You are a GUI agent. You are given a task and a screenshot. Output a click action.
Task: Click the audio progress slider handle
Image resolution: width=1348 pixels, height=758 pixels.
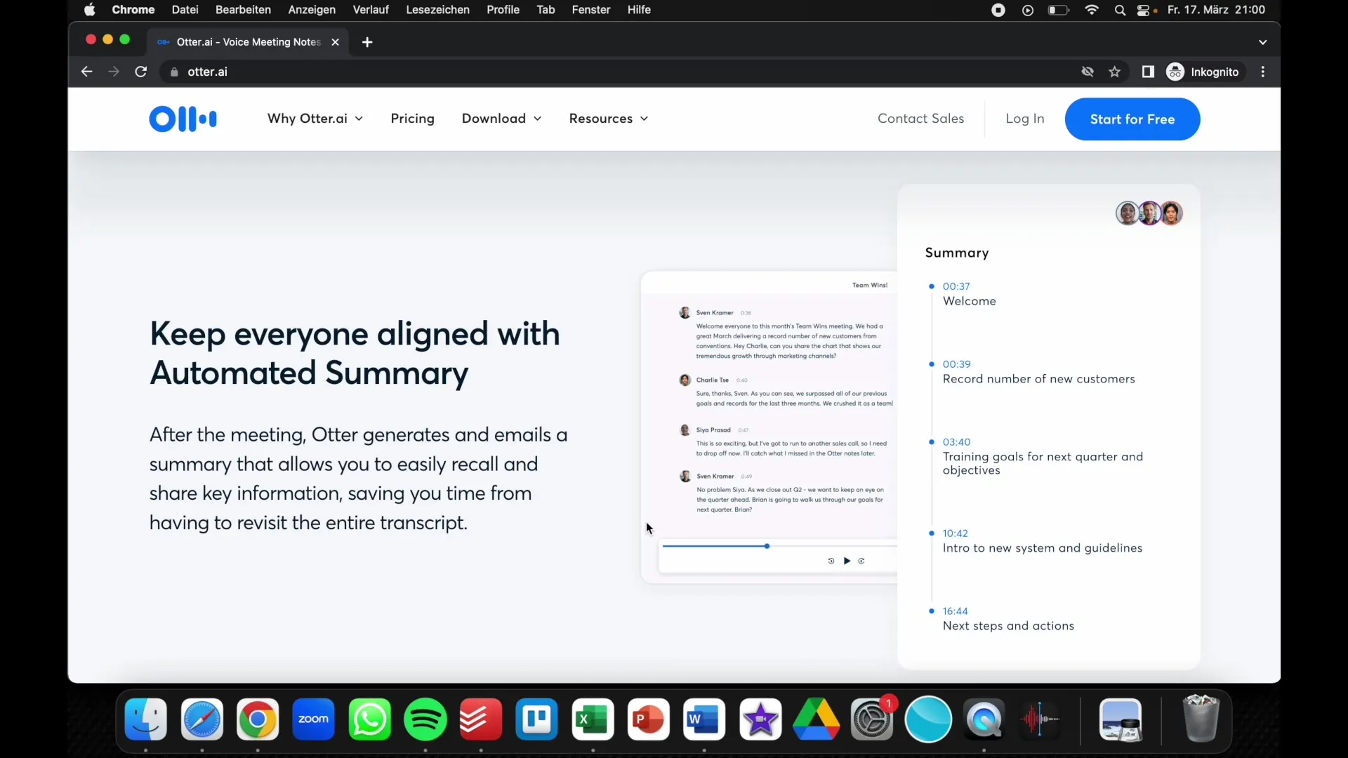[x=767, y=546]
